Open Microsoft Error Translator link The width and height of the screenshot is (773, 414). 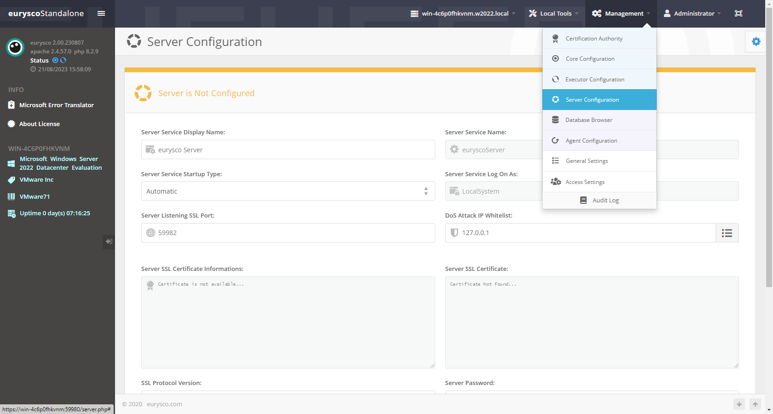tap(57, 105)
